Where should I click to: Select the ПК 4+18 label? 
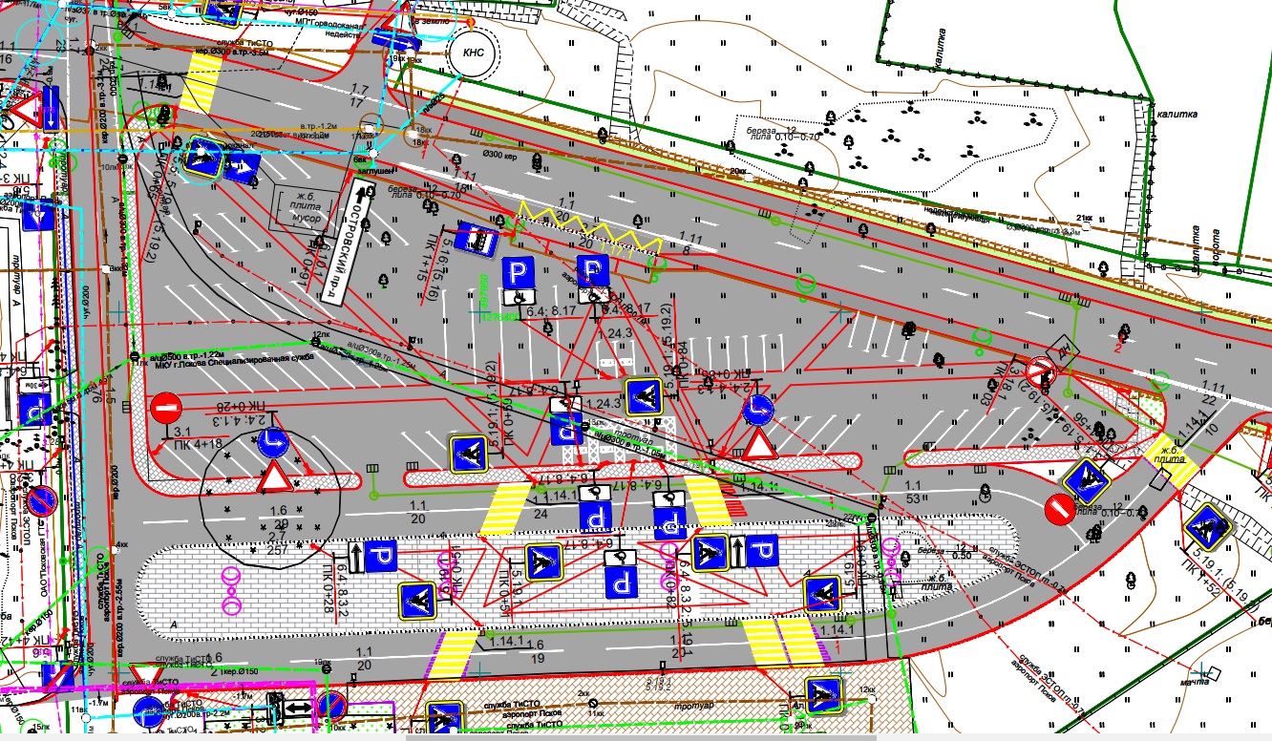196,444
